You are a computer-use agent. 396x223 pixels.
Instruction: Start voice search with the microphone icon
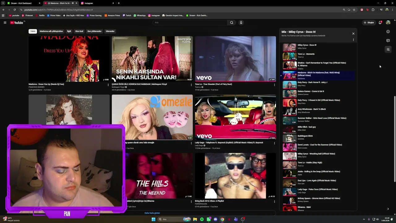241,23
